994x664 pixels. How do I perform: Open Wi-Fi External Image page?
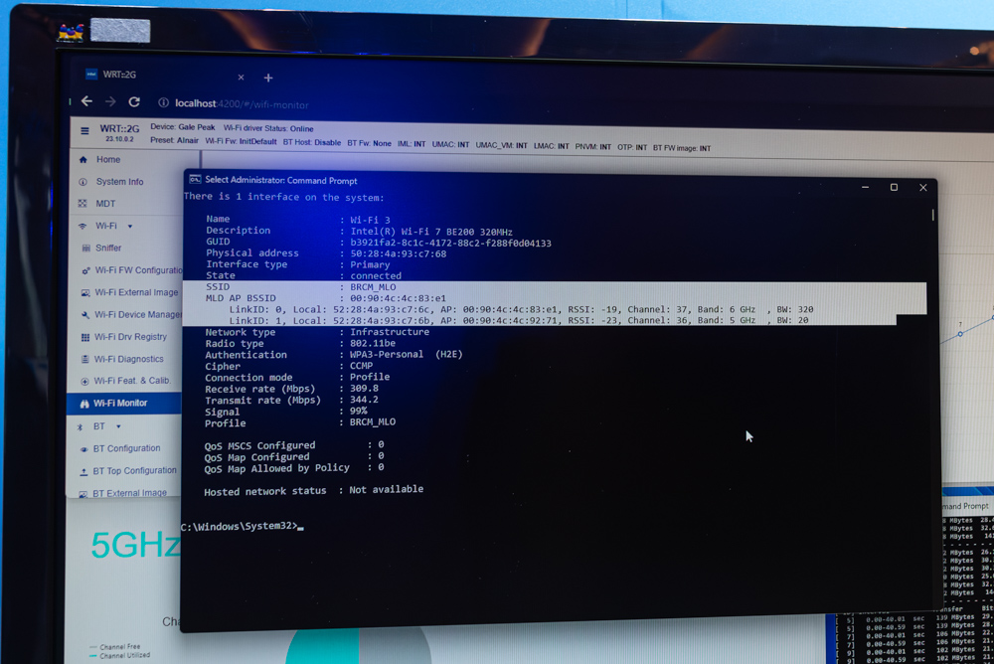click(136, 292)
